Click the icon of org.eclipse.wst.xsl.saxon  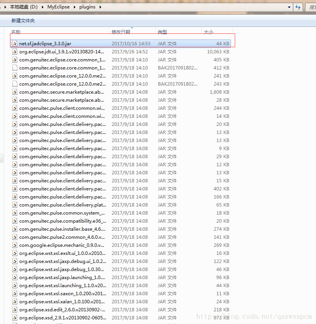coord(15,293)
